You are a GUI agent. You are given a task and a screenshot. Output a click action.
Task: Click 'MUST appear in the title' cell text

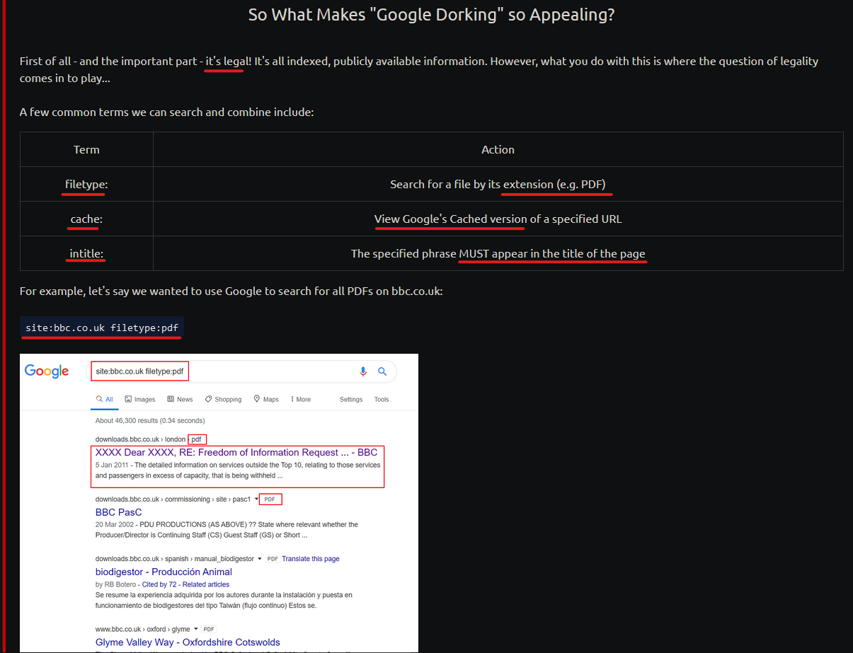click(x=552, y=253)
